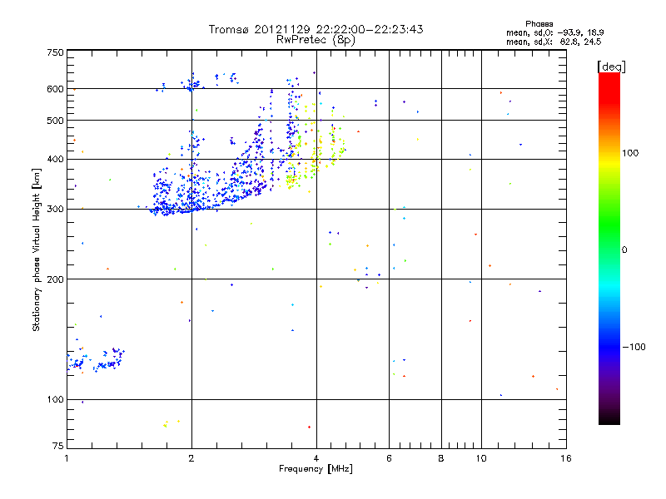Select the 'mean, sd,X: 82.8, 24.5' line
This screenshot has width=666, height=499.
click(x=554, y=42)
